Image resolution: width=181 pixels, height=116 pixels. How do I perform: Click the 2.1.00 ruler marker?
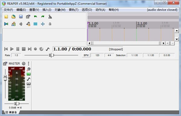click(x=142, y=23)
